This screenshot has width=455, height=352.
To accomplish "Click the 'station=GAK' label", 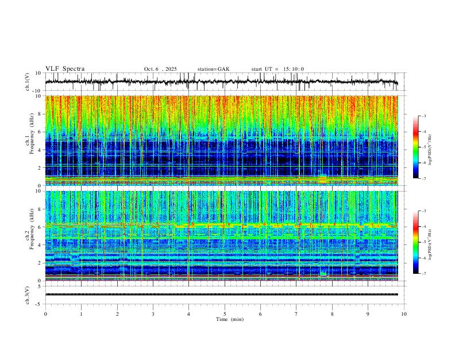I will click(x=213, y=69).
